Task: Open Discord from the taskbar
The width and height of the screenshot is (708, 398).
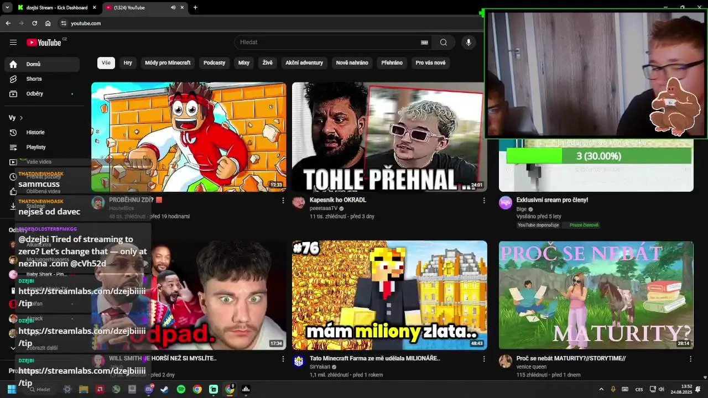Action: [149, 389]
